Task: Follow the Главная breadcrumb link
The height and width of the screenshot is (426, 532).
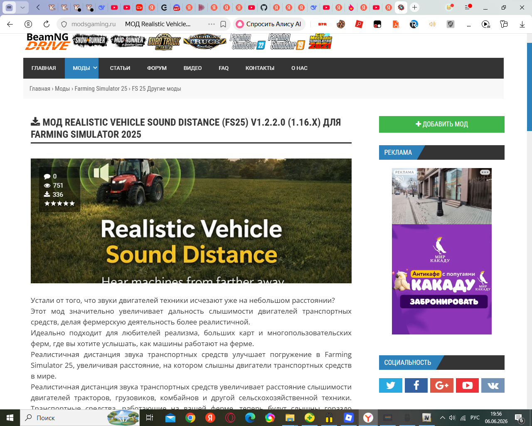Action: (40, 89)
